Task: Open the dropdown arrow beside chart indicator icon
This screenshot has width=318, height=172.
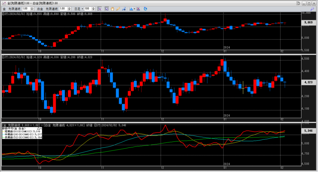Action: (x=134, y=9)
